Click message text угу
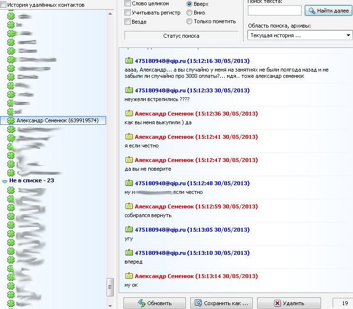 click(x=129, y=239)
